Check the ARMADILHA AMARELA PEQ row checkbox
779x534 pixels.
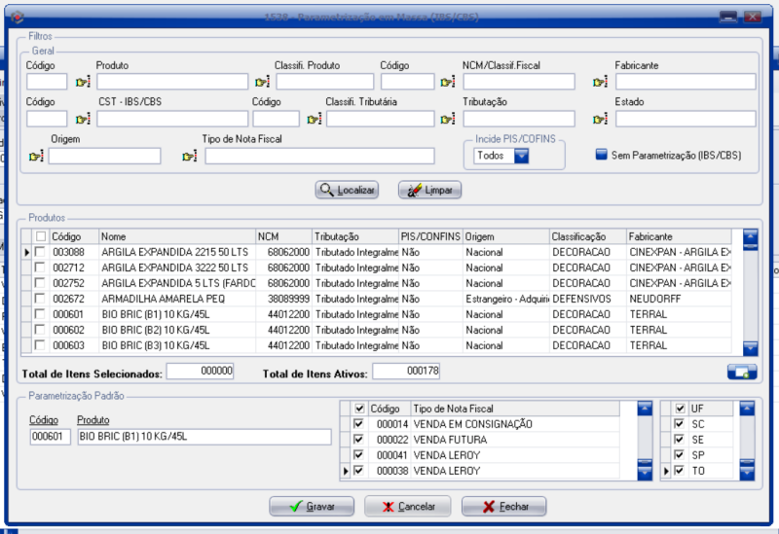pyautogui.click(x=40, y=299)
